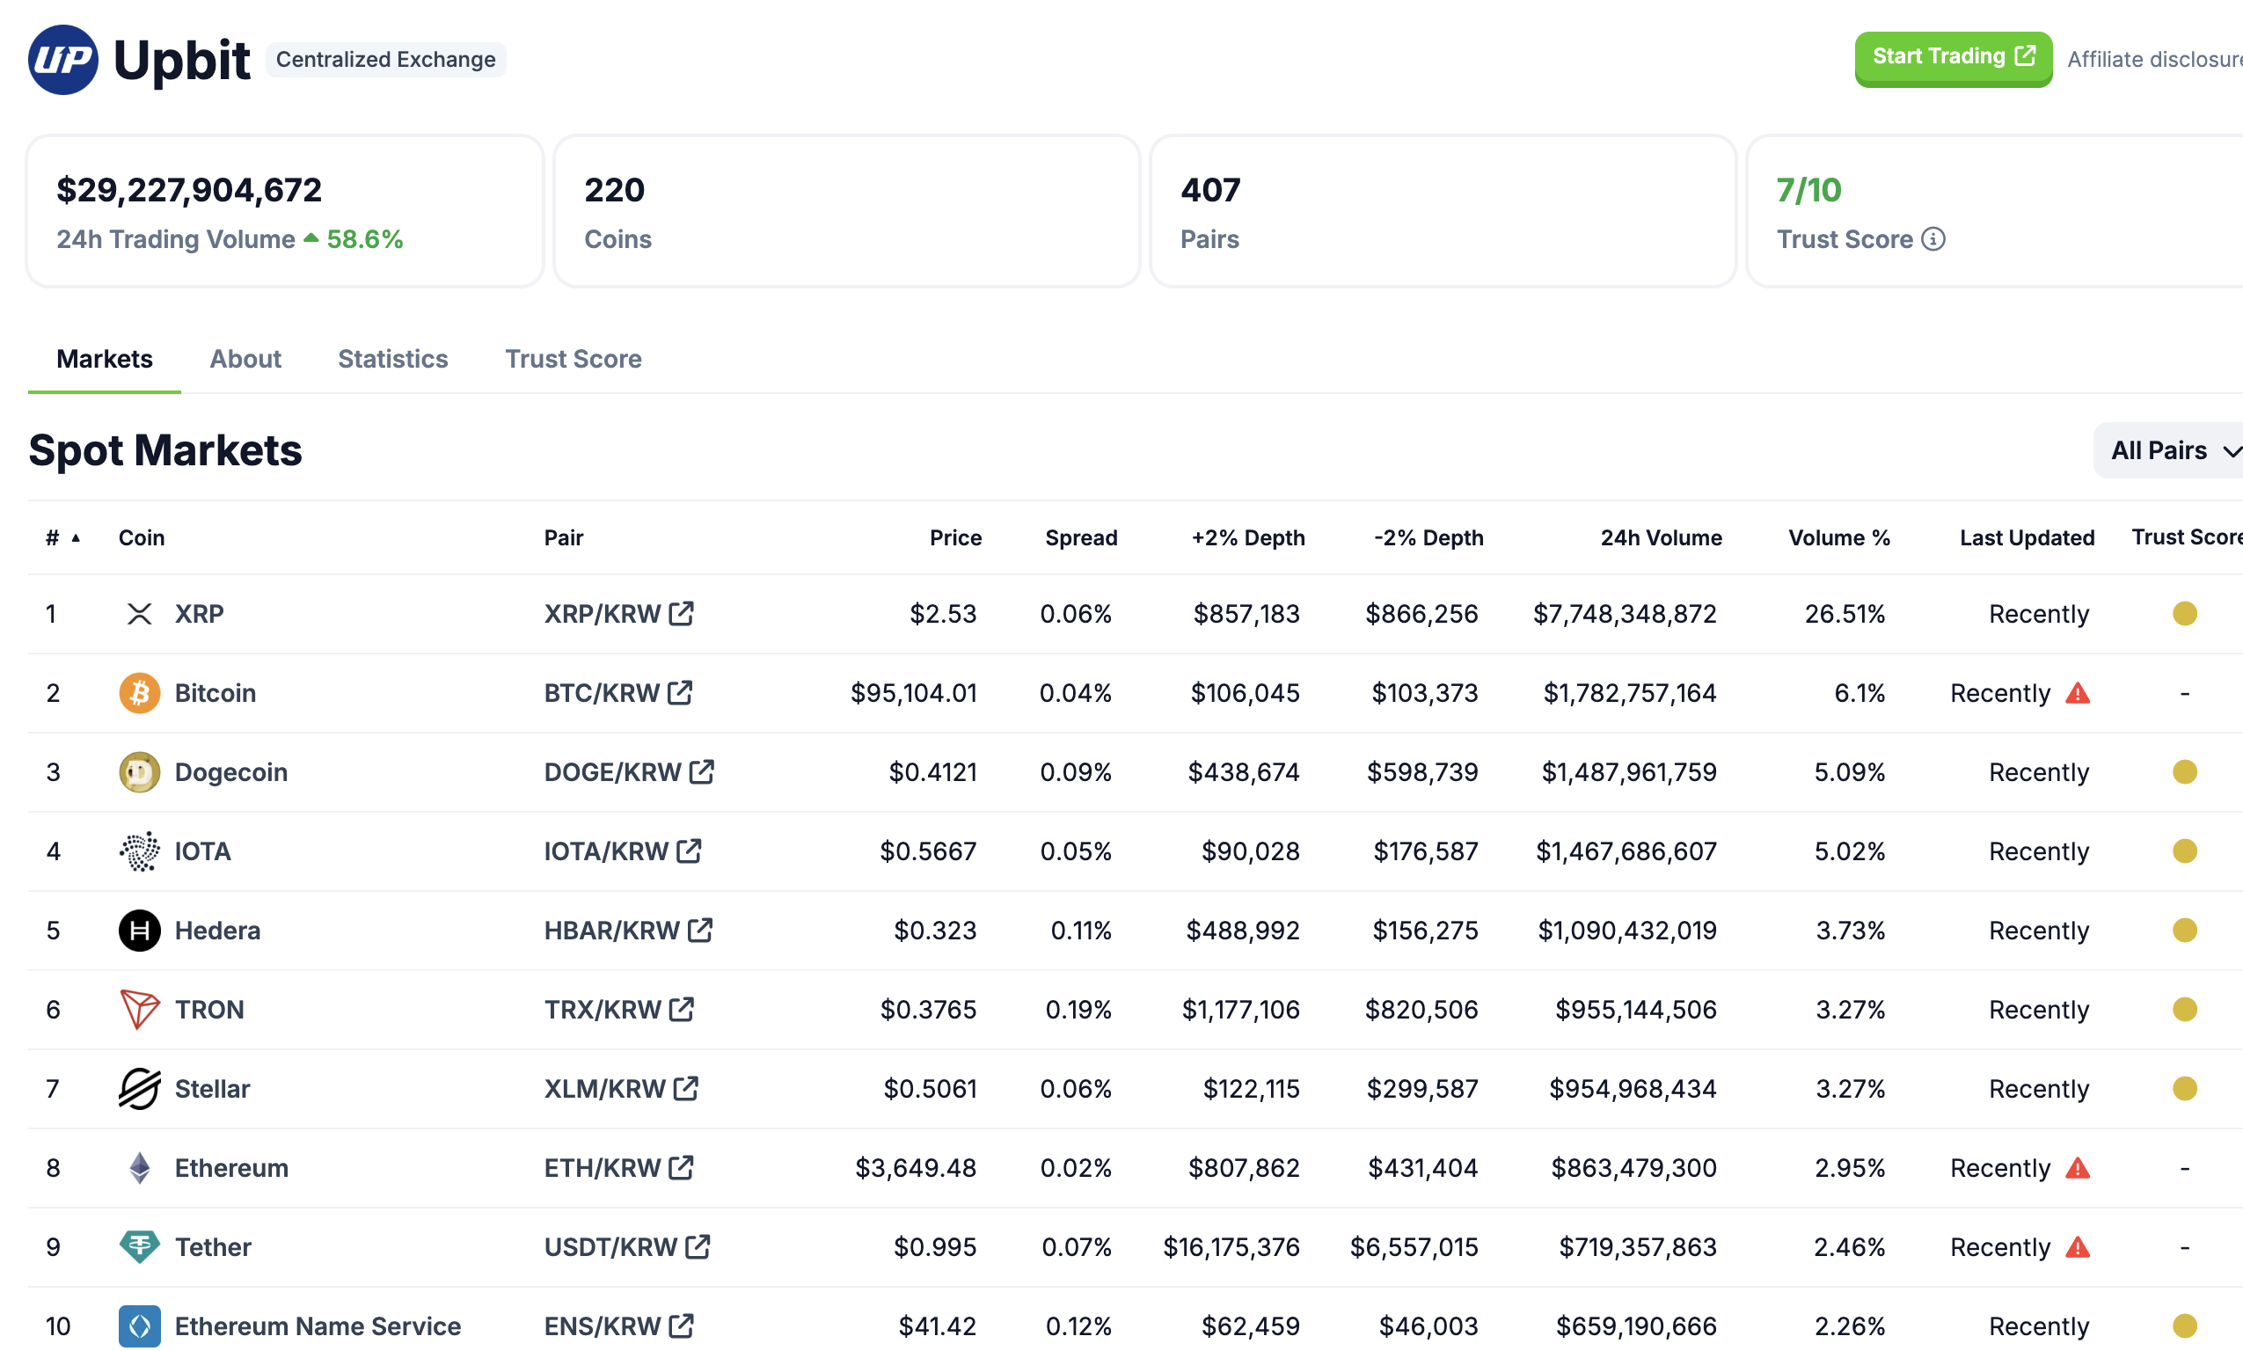Open the ETH/KRW pair link
This screenshot has width=2243, height=1351.
pos(603,1168)
